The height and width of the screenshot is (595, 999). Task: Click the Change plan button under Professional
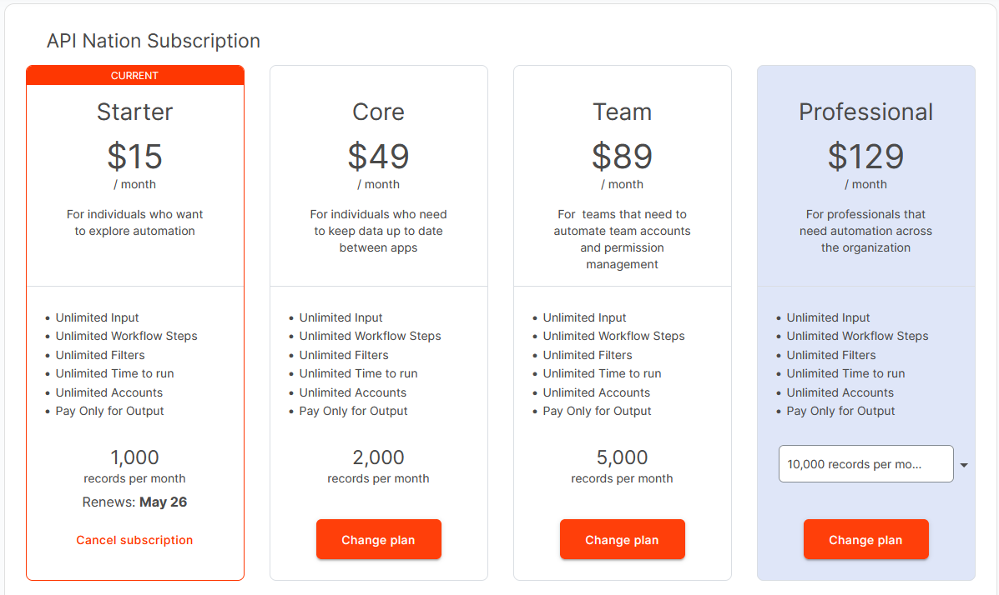click(865, 539)
